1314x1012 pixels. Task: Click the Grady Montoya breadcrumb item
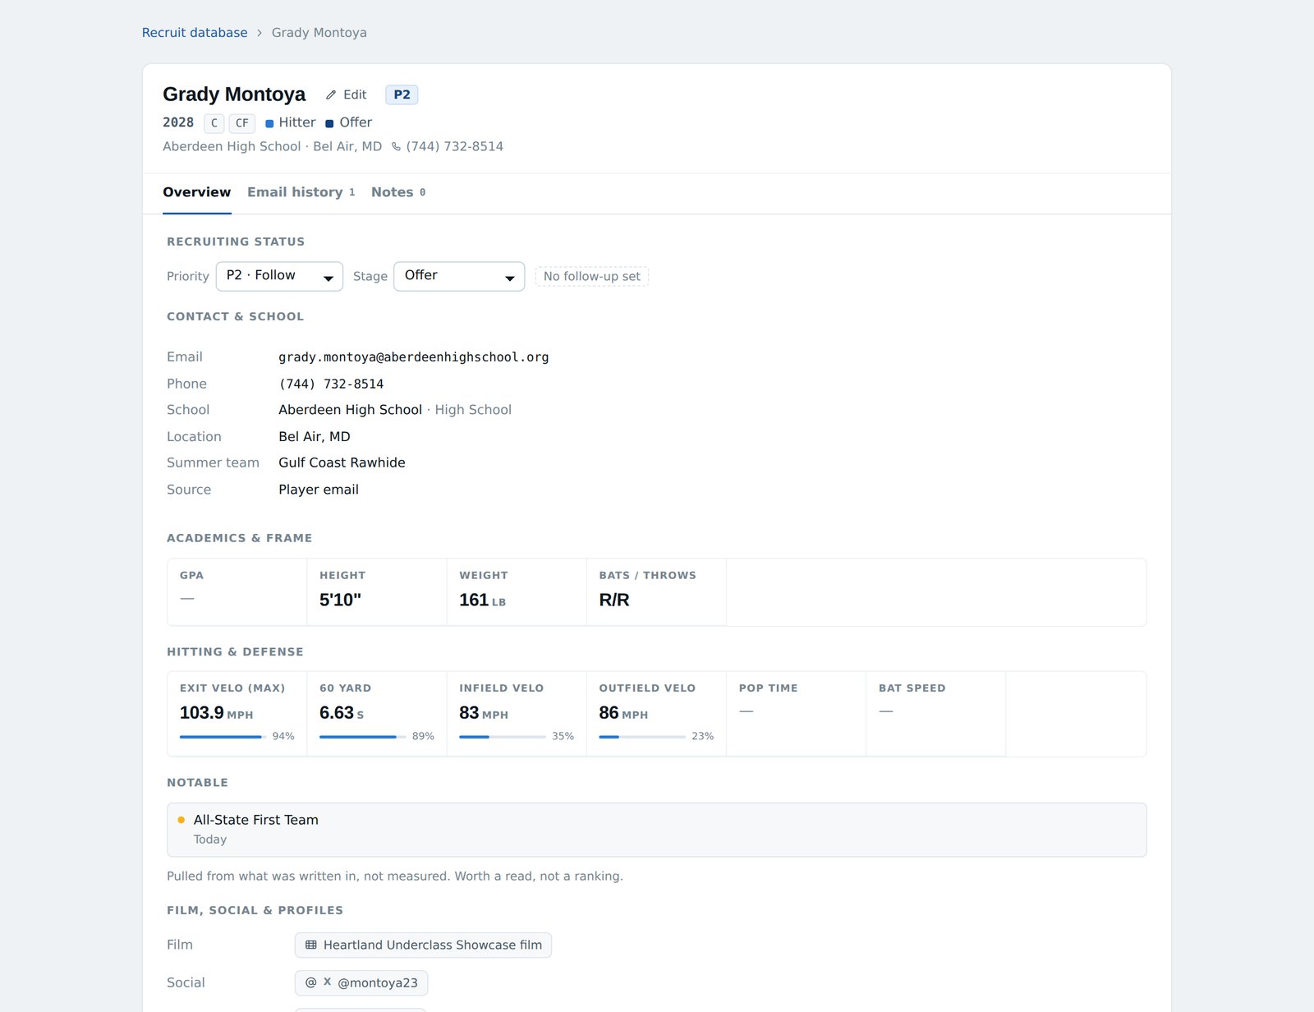319,33
